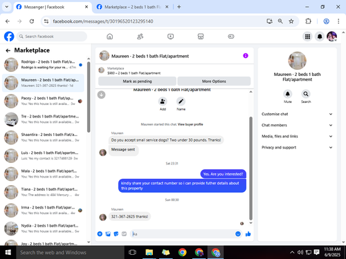The height and width of the screenshot is (259, 346).
Task: Open View buyer profile link
Action: (190, 124)
